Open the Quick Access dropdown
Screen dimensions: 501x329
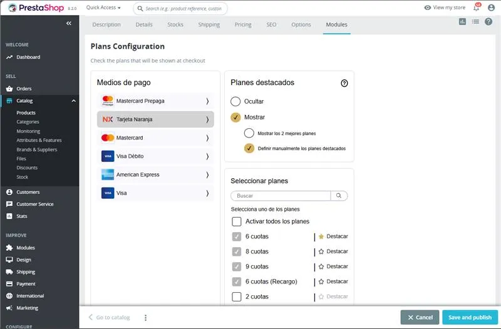(103, 8)
